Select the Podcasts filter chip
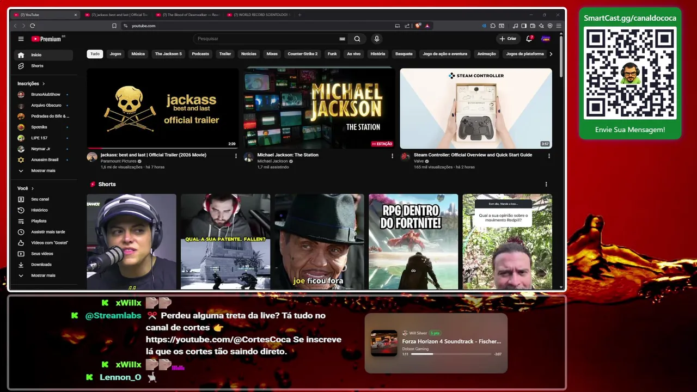The image size is (697, 392). click(x=200, y=54)
